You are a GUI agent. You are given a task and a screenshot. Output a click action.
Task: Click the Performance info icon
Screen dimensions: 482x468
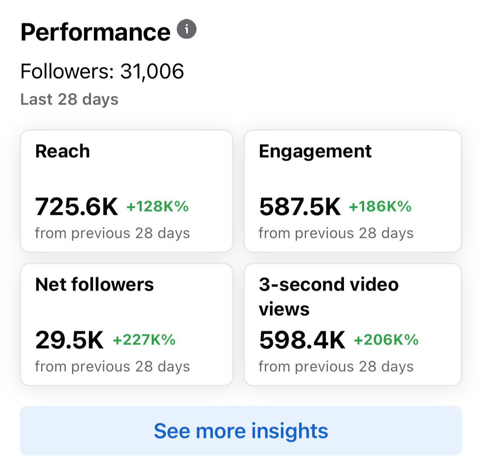pyautogui.click(x=187, y=29)
